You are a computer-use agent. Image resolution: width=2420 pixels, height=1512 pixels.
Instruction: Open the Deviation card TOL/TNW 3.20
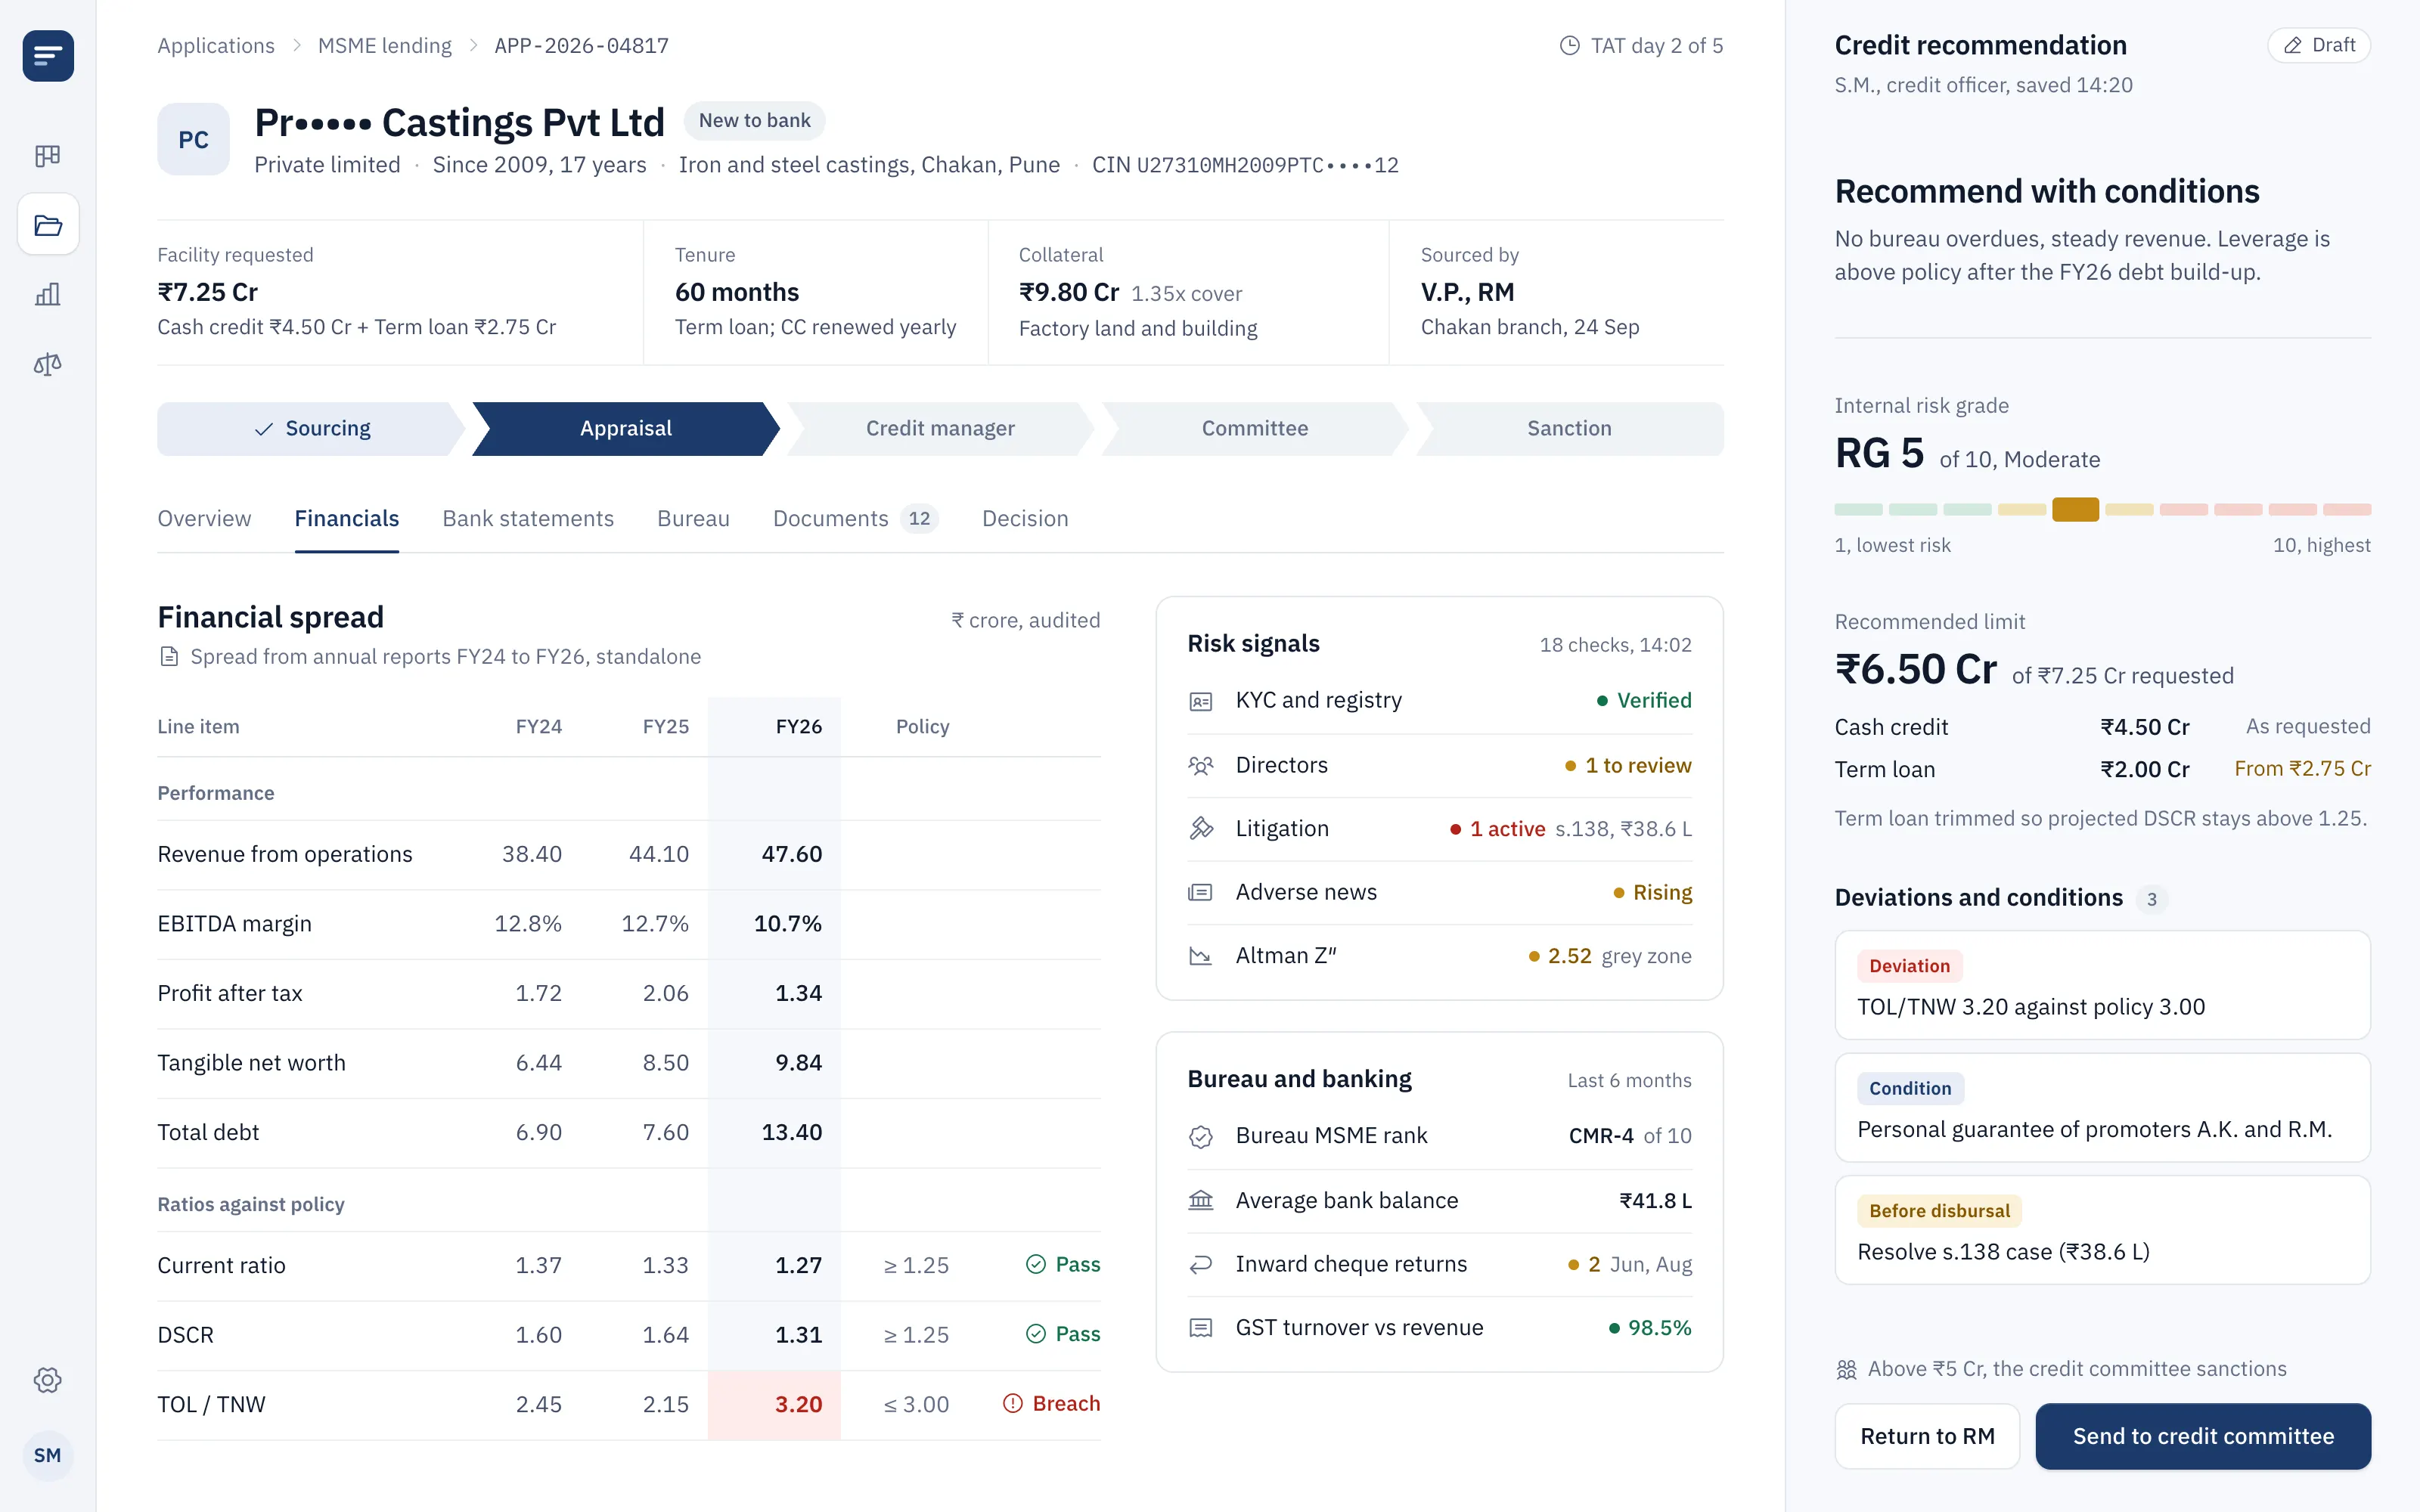pos(2102,985)
